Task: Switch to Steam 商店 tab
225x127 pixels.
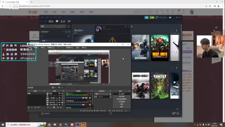Action: (51, 21)
